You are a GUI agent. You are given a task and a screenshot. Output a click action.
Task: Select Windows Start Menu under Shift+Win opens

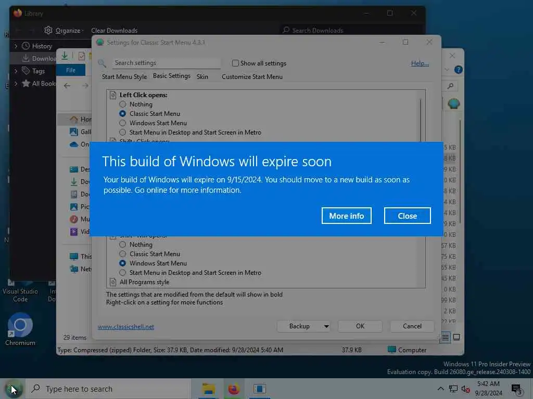pos(123,263)
